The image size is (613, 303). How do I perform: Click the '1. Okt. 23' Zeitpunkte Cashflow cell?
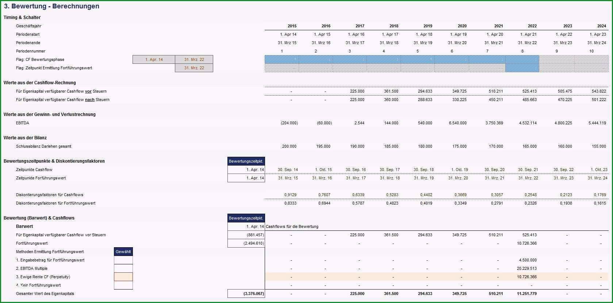[x=599, y=170]
